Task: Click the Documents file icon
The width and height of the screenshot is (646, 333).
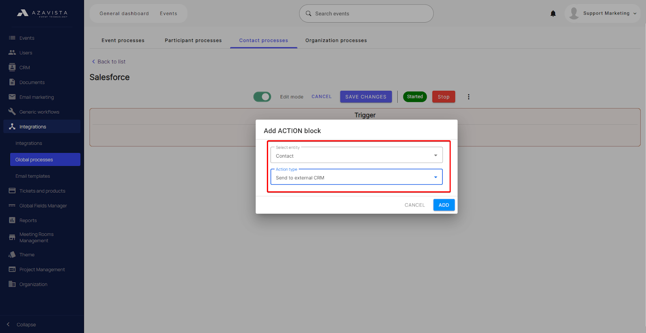Action: (12, 82)
